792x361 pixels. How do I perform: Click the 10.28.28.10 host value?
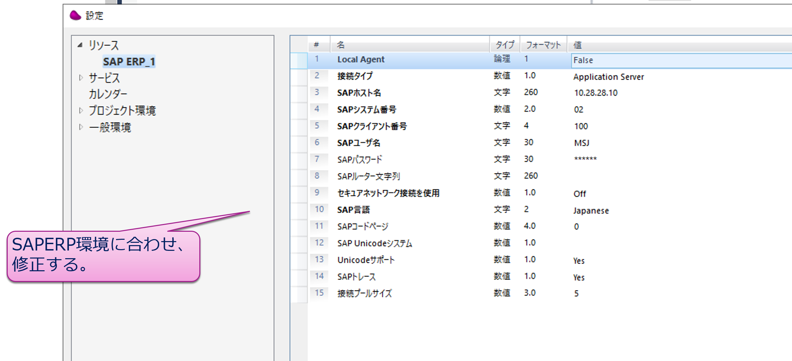coord(596,93)
